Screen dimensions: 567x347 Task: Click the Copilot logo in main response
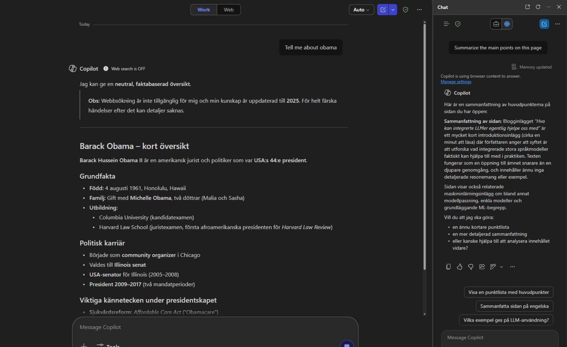pyautogui.click(x=72, y=68)
